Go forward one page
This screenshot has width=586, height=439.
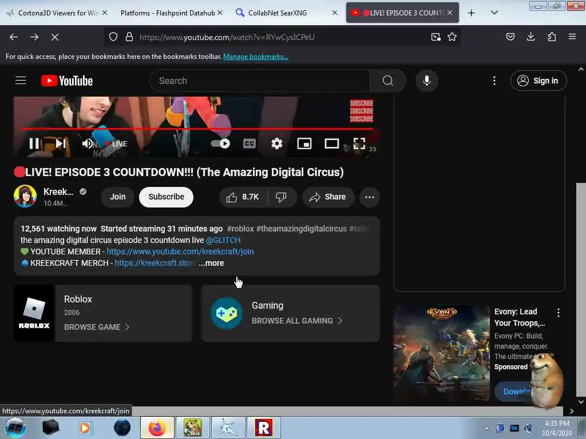click(34, 37)
